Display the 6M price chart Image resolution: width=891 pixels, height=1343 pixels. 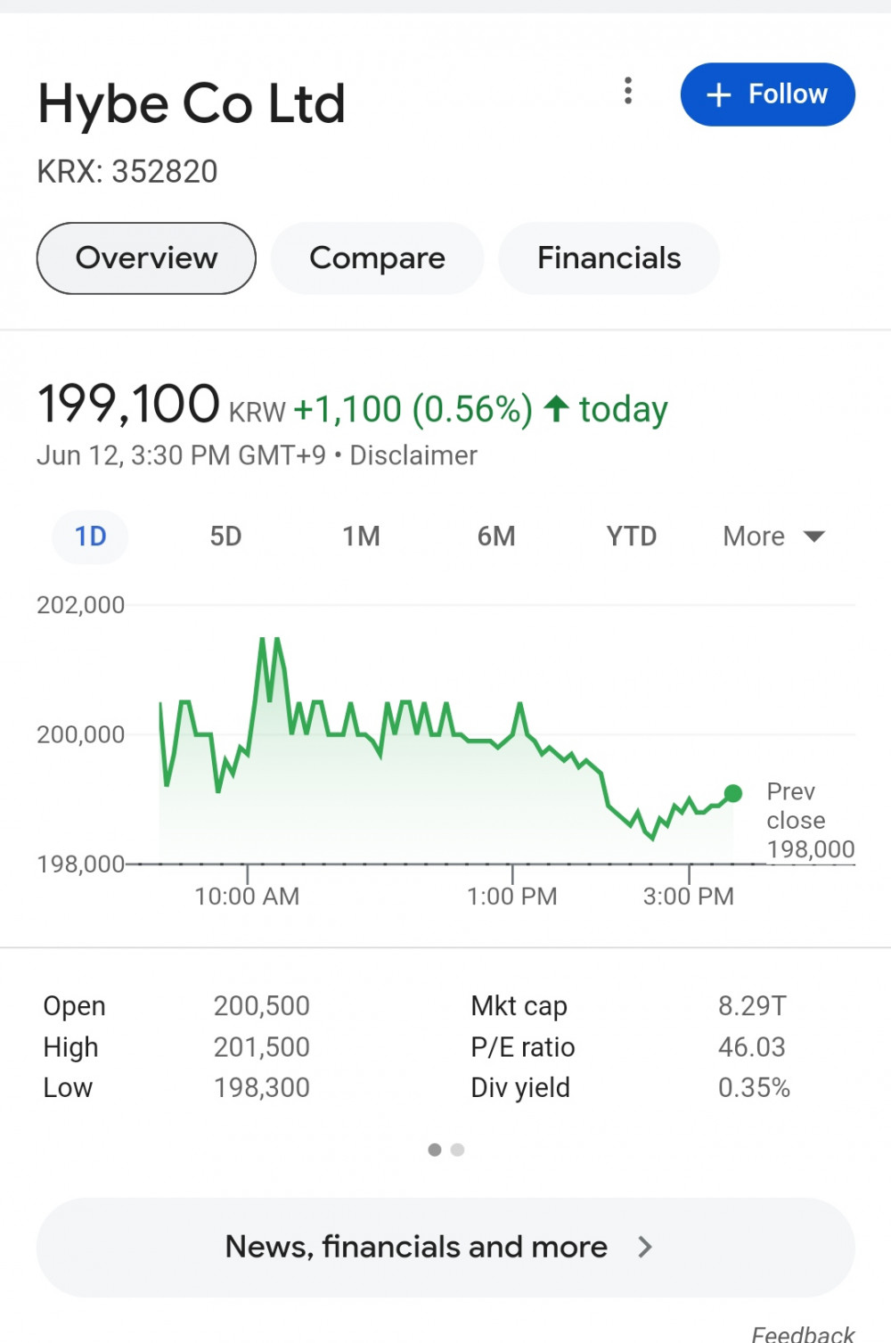coord(496,536)
